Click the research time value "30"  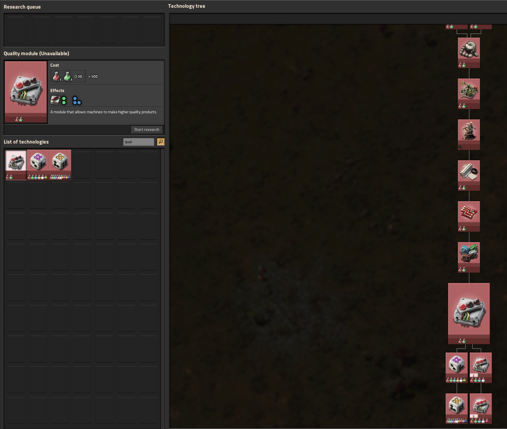(x=80, y=76)
